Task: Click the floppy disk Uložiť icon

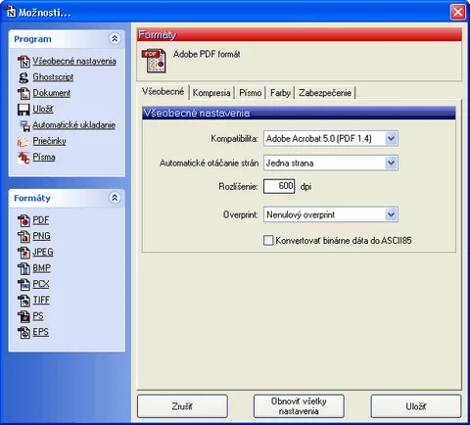Action: 23,110
